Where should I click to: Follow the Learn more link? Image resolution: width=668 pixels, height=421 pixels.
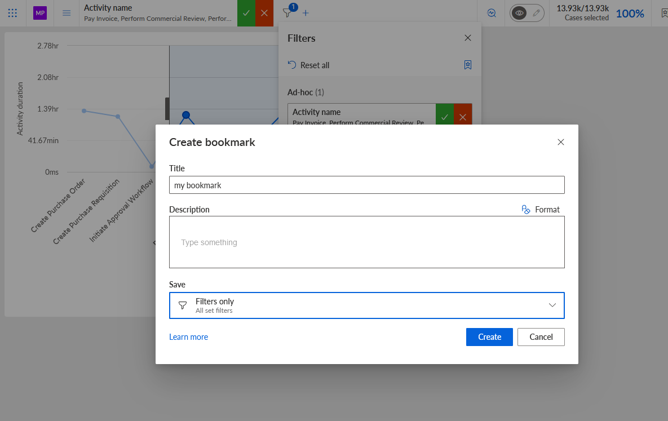pos(189,337)
